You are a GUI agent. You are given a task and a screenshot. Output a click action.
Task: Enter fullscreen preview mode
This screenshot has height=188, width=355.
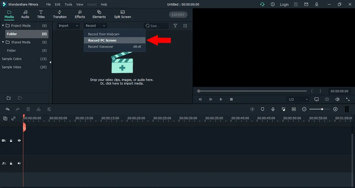pos(348,99)
